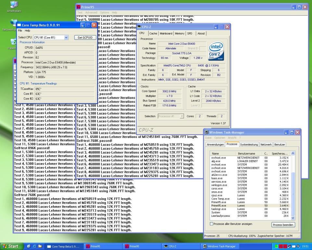Activate the first Prime95 taskbar button
Viewport: 312px width, 250px height.
pyautogui.click(x=103, y=247)
